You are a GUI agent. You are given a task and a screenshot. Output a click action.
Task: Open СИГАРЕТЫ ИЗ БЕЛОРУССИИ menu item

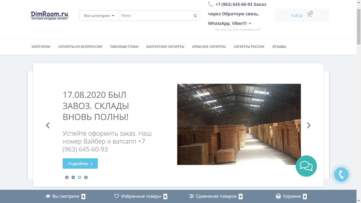coord(80,47)
